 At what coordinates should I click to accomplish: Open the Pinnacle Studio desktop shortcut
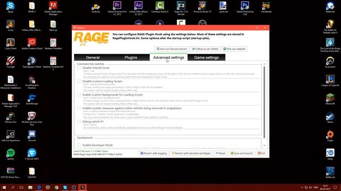(202, 7)
